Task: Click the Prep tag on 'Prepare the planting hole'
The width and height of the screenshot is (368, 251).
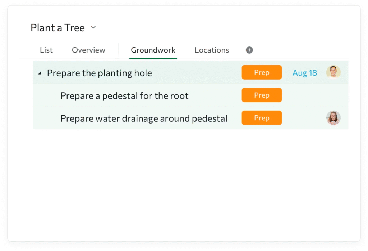Action: (262, 72)
